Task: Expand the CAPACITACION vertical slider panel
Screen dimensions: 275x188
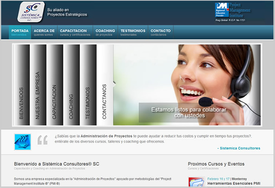Action: (55, 85)
